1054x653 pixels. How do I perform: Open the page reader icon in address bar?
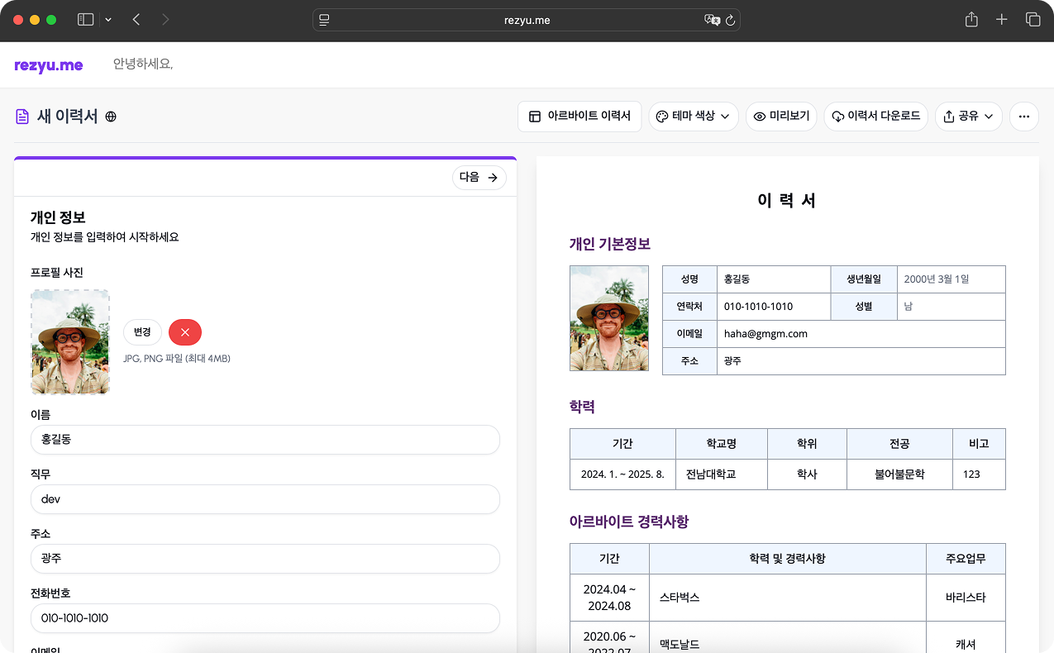(x=325, y=20)
